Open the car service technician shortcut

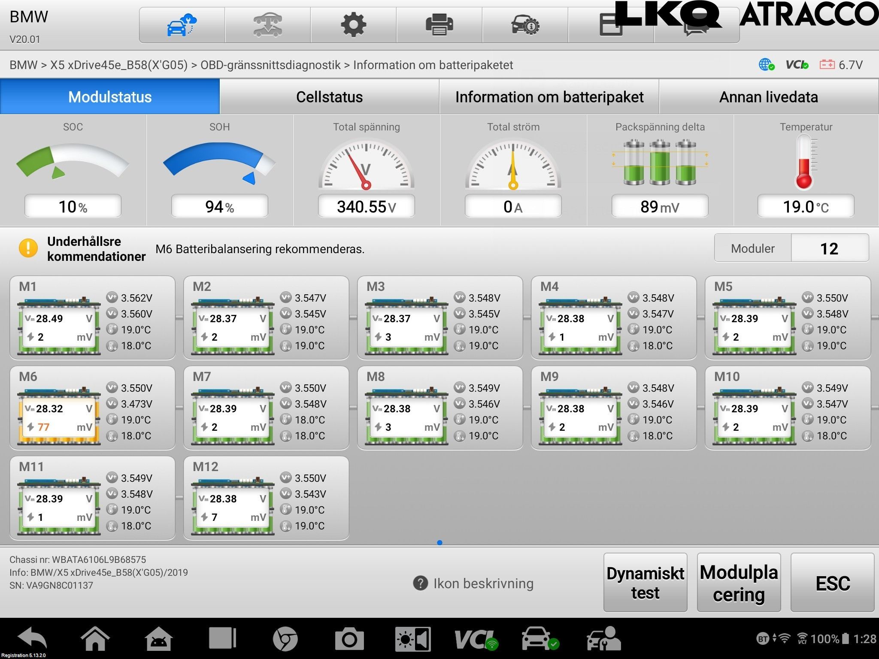click(x=603, y=639)
